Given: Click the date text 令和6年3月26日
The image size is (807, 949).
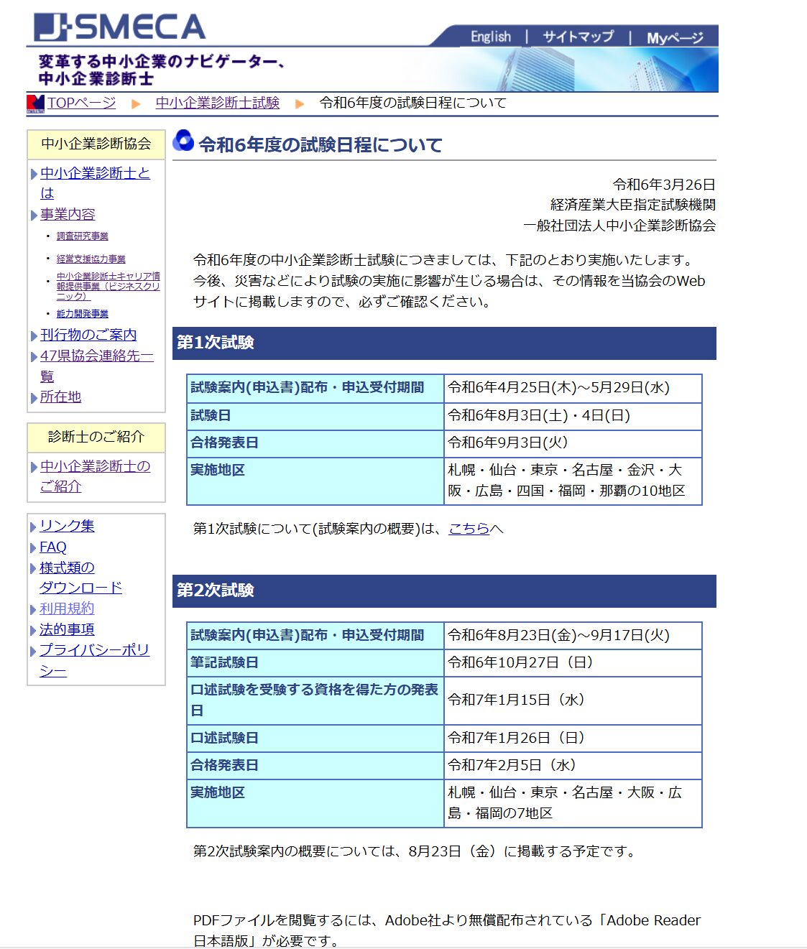Looking at the screenshot, I should 664,185.
